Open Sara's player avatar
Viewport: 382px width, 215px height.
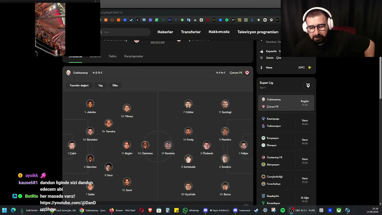pyautogui.click(x=109, y=167)
